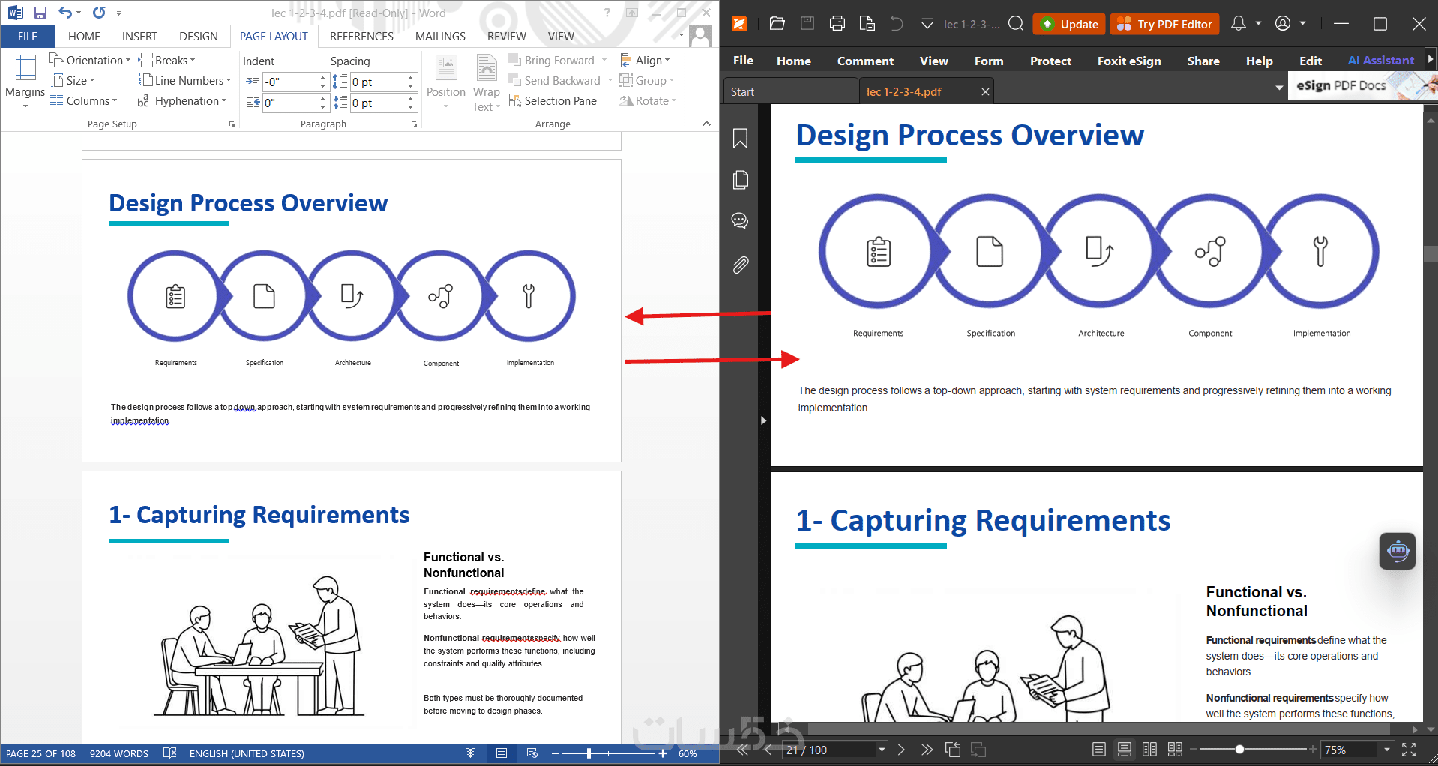Switch Foxit to single page view

pos(1099,750)
